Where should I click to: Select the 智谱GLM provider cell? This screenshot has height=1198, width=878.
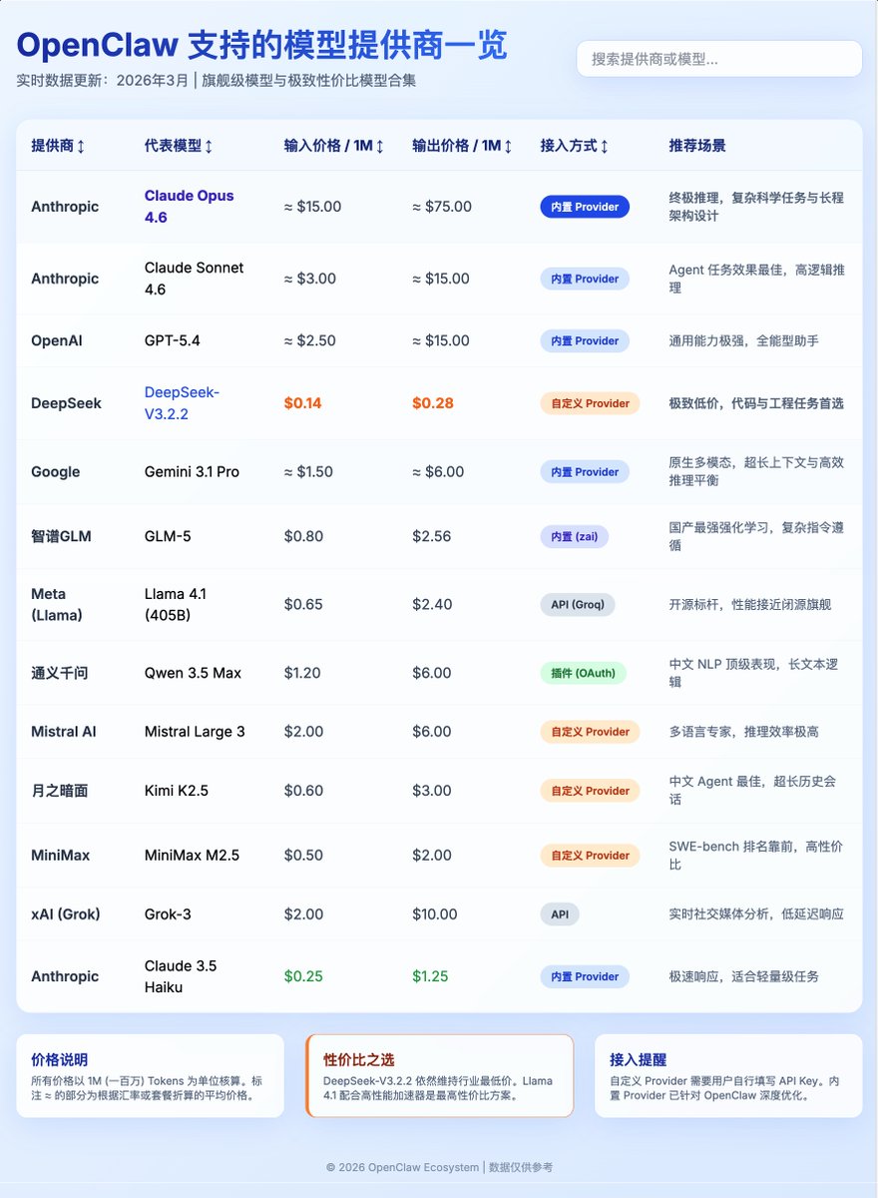pos(61,536)
